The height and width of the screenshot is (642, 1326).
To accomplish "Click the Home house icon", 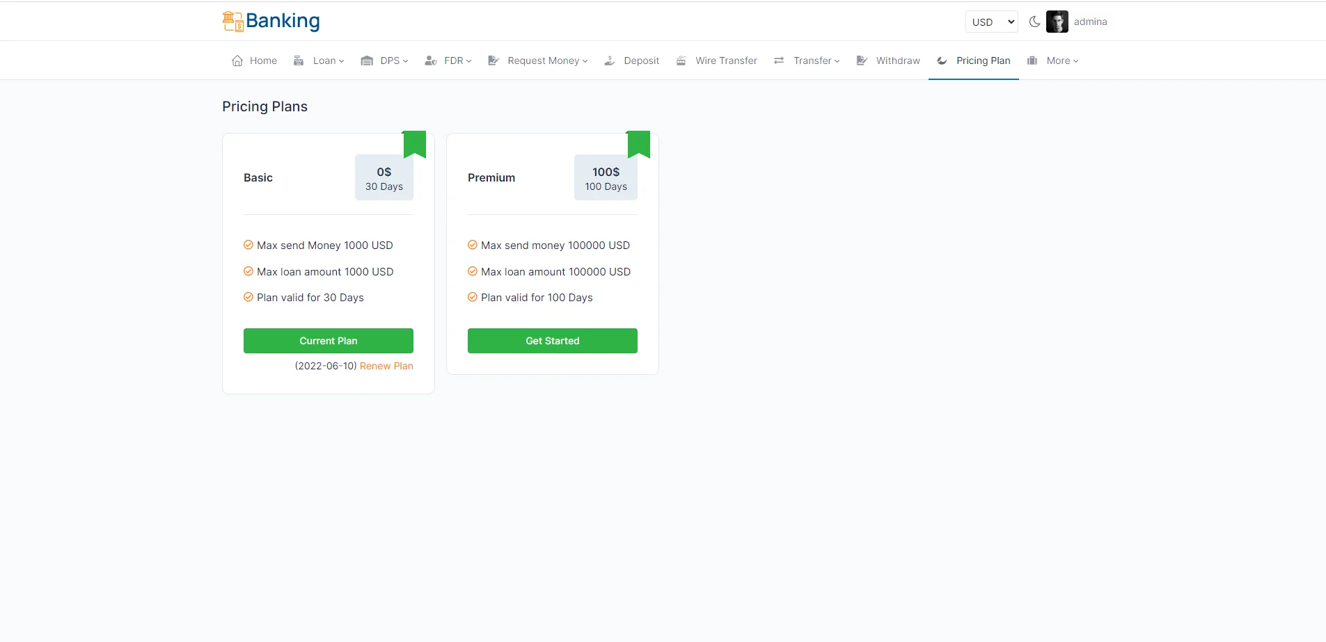I will click(x=237, y=61).
